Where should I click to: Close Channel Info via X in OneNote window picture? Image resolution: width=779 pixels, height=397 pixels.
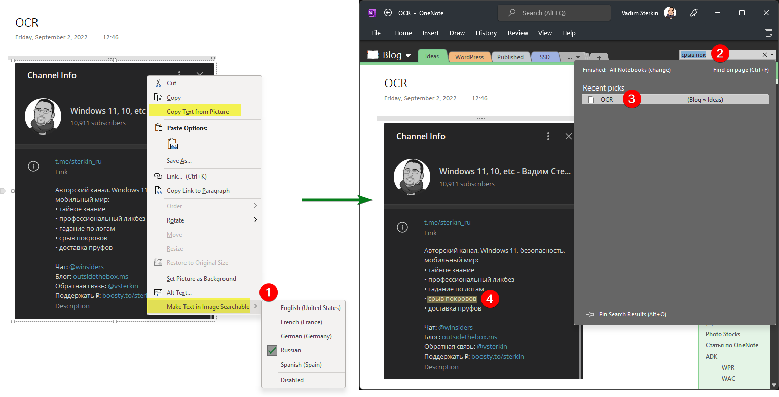tap(568, 136)
